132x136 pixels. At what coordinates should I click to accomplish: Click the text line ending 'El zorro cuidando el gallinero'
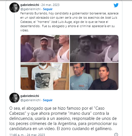click(x=61, y=129)
